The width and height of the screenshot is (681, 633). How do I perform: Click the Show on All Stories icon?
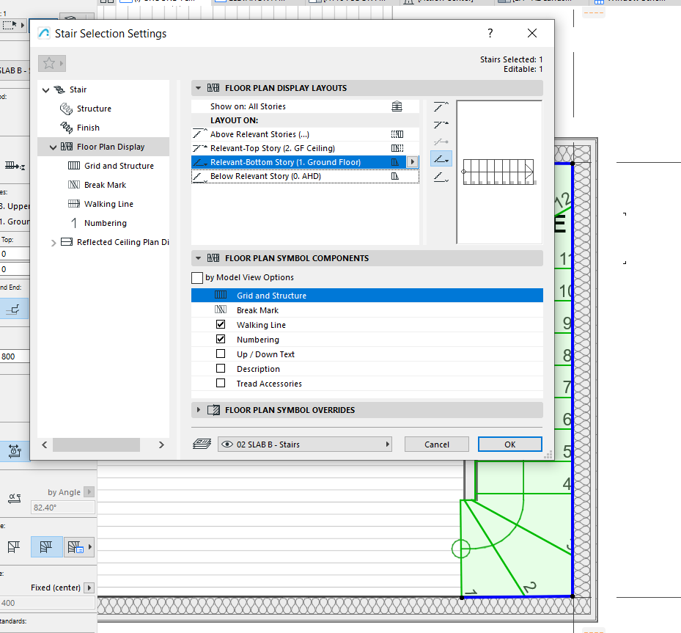click(x=397, y=106)
